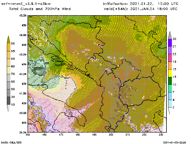
Task: Click the '40N' latitude label
Action: pos(24,123)
